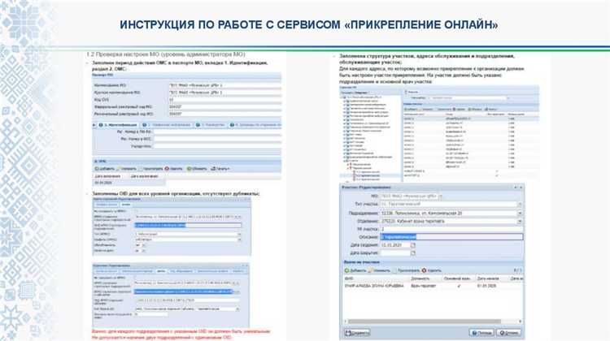Open the Печать menu in ОМС toolbar
This screenshot has width=610, height=341.
220,169
